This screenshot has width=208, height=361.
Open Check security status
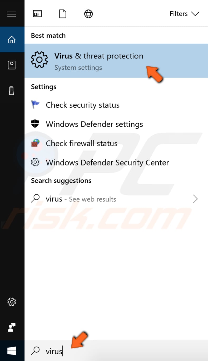coord(83,105)
